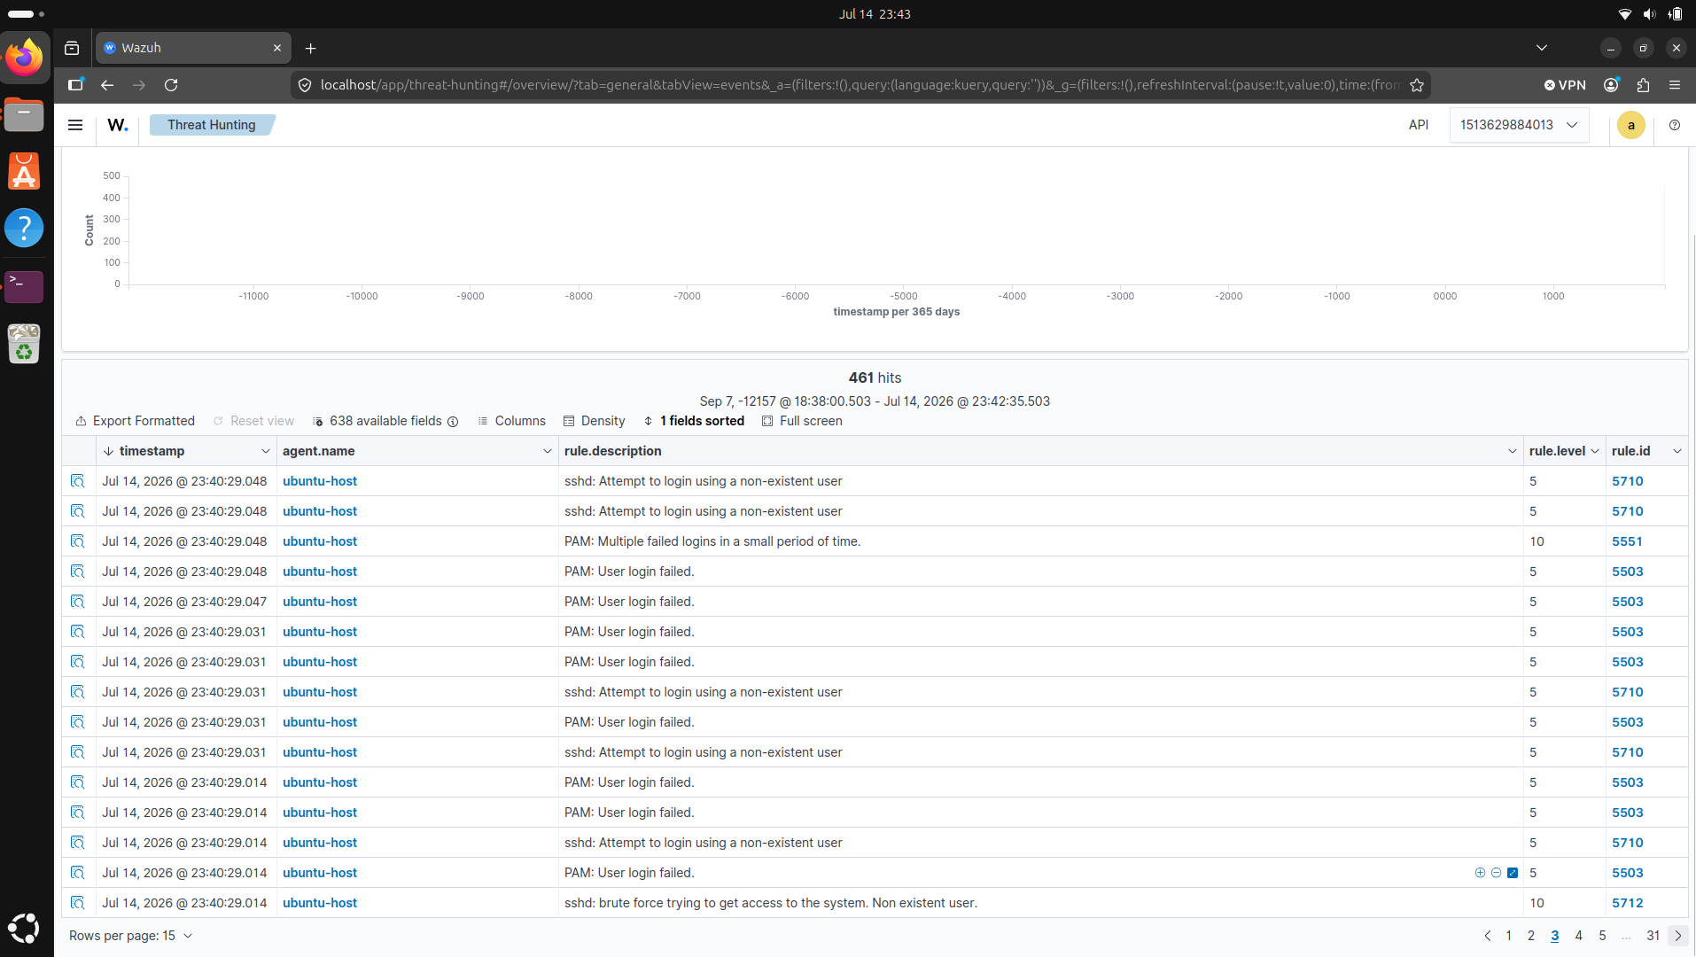List all tabs dropdown in Firefox

(x=1541, y=48)
